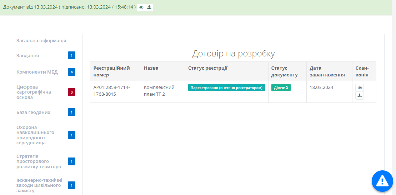Click the blue warning alert floating button
The height and width of the screenshot is (195, 396).
click(x=382, y=181)
